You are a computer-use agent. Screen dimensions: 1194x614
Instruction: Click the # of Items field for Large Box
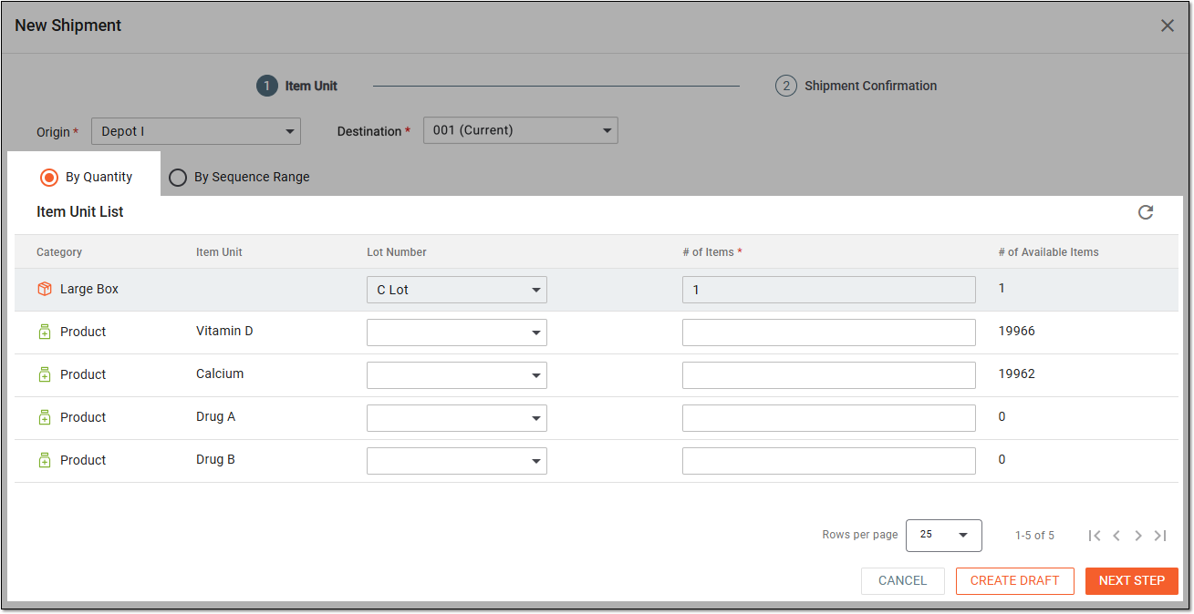tap(829, 290)
